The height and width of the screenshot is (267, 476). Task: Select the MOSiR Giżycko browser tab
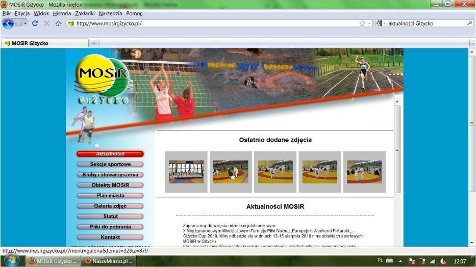45,43
